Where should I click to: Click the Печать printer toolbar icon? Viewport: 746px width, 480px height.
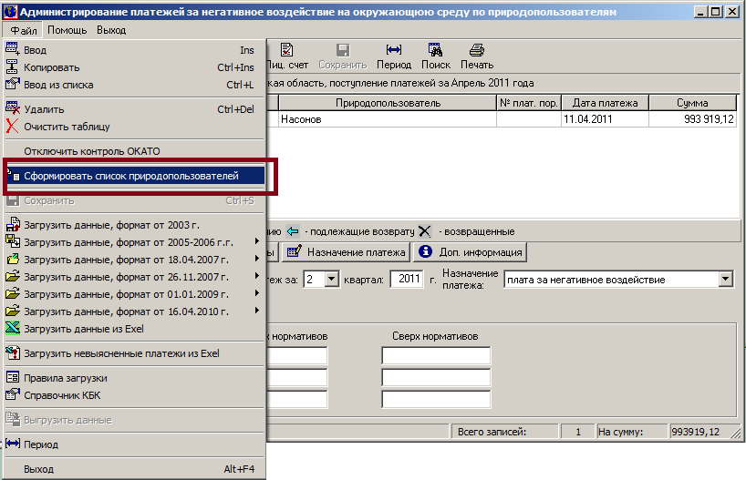click(476, 56)
